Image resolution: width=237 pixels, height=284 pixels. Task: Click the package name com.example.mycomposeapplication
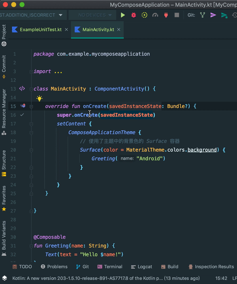click(x=103, y=54)
